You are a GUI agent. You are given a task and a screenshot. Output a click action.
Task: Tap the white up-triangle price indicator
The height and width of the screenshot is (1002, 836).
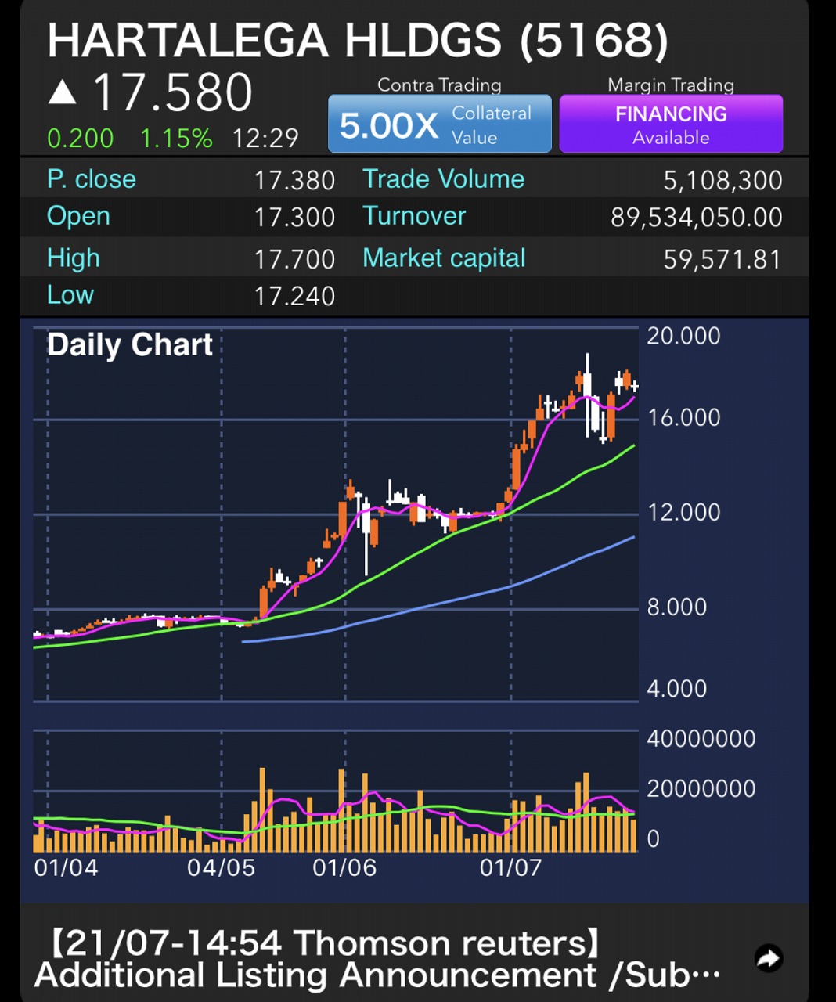tap(63, 93)
